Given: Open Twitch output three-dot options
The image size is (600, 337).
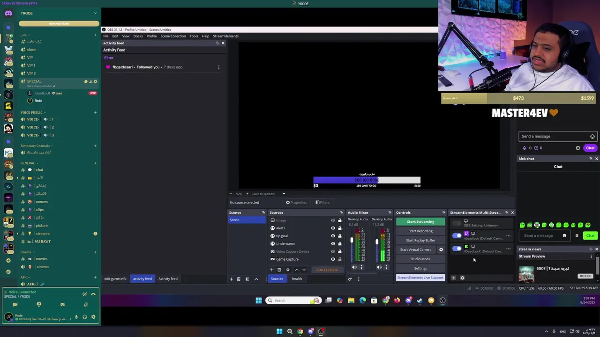Looking at the screenshot, I should point(508,236).
